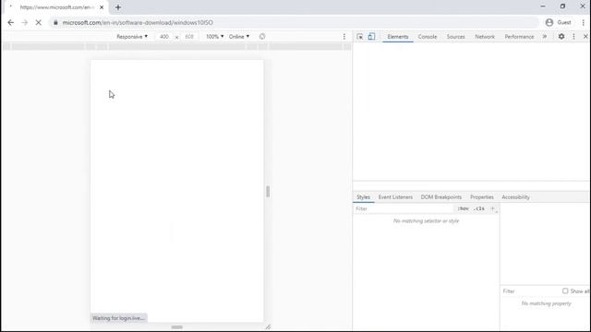Open device toolbar more options

[x=344, y=37]
